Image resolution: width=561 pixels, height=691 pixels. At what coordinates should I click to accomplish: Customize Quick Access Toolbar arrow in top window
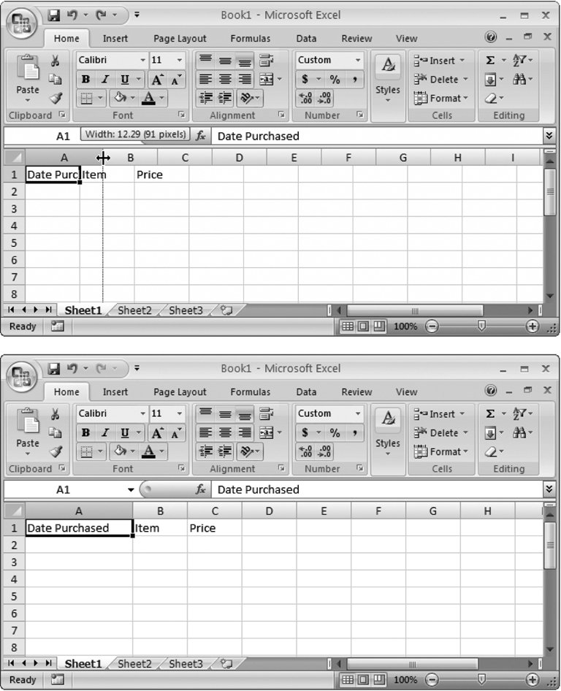click(x=137, y=15)
